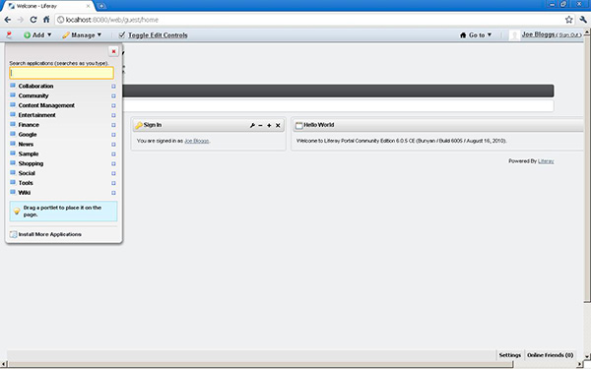Select the News category

click(x=26, y=145)
